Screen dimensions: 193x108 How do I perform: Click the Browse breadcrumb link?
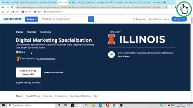(x=19, y=32)
